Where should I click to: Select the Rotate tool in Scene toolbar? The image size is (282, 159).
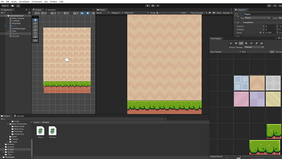pos(36,27)
